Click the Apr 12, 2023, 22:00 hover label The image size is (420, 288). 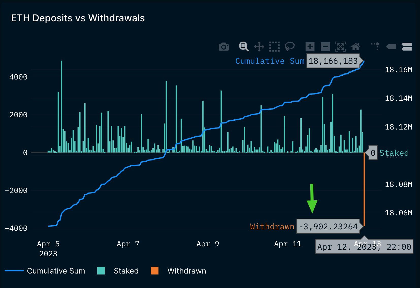click(364, 247)
